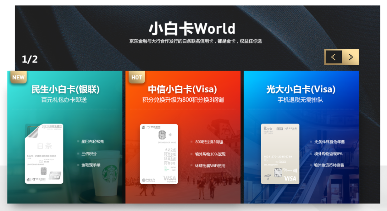Select the 星巴克轻松兑 benefit
This screenshot has width=387, height=211.
(92, 142)
